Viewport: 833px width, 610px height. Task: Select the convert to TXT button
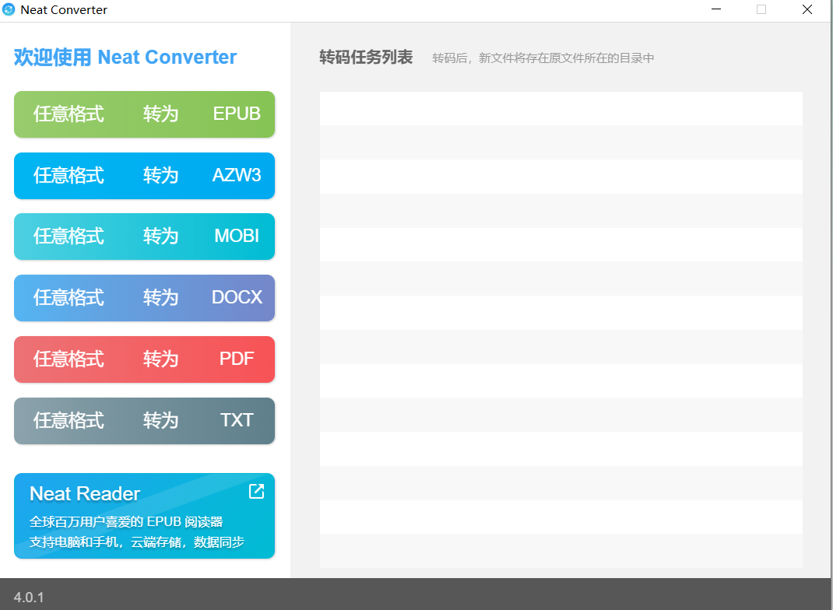coord(144,420)
